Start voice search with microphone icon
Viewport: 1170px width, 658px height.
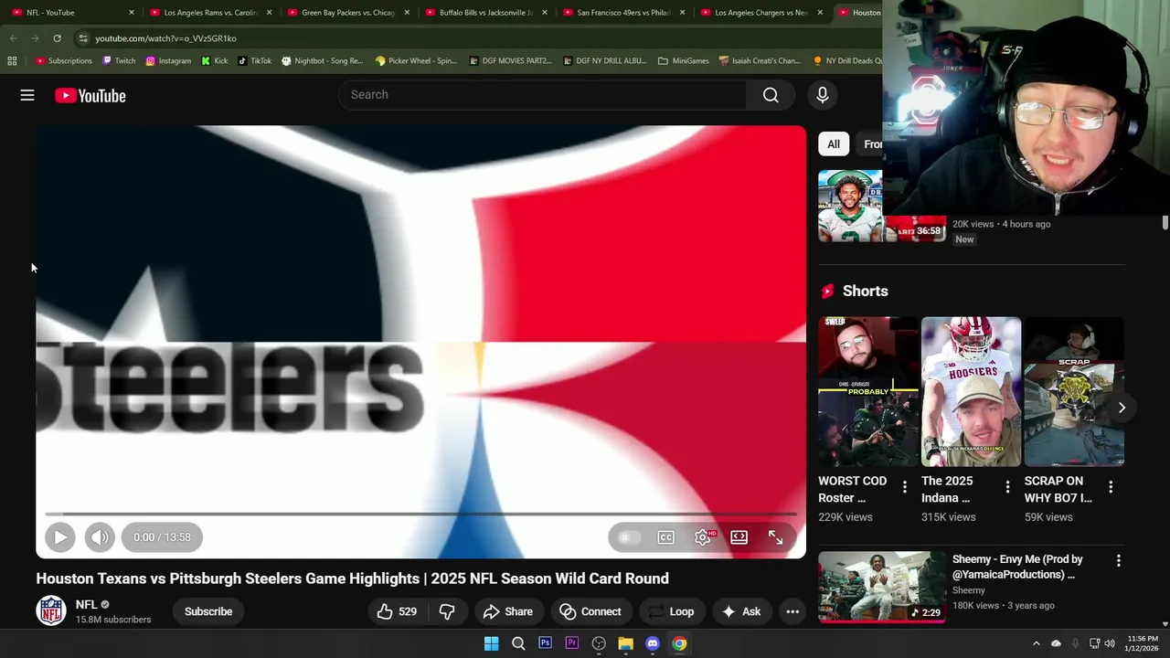(x=822, y=95)
